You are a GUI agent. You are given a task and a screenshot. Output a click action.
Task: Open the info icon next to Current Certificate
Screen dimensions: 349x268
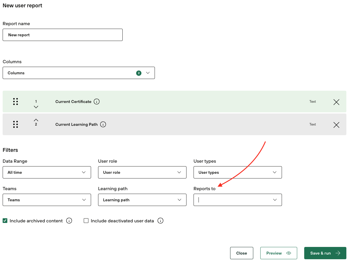97,102
